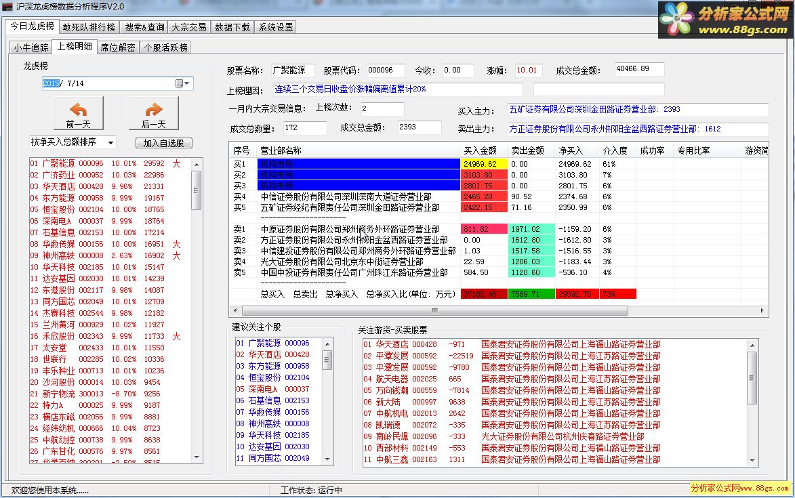Click the 成功率 column header
795x498 pixels.
coord(655,150)
